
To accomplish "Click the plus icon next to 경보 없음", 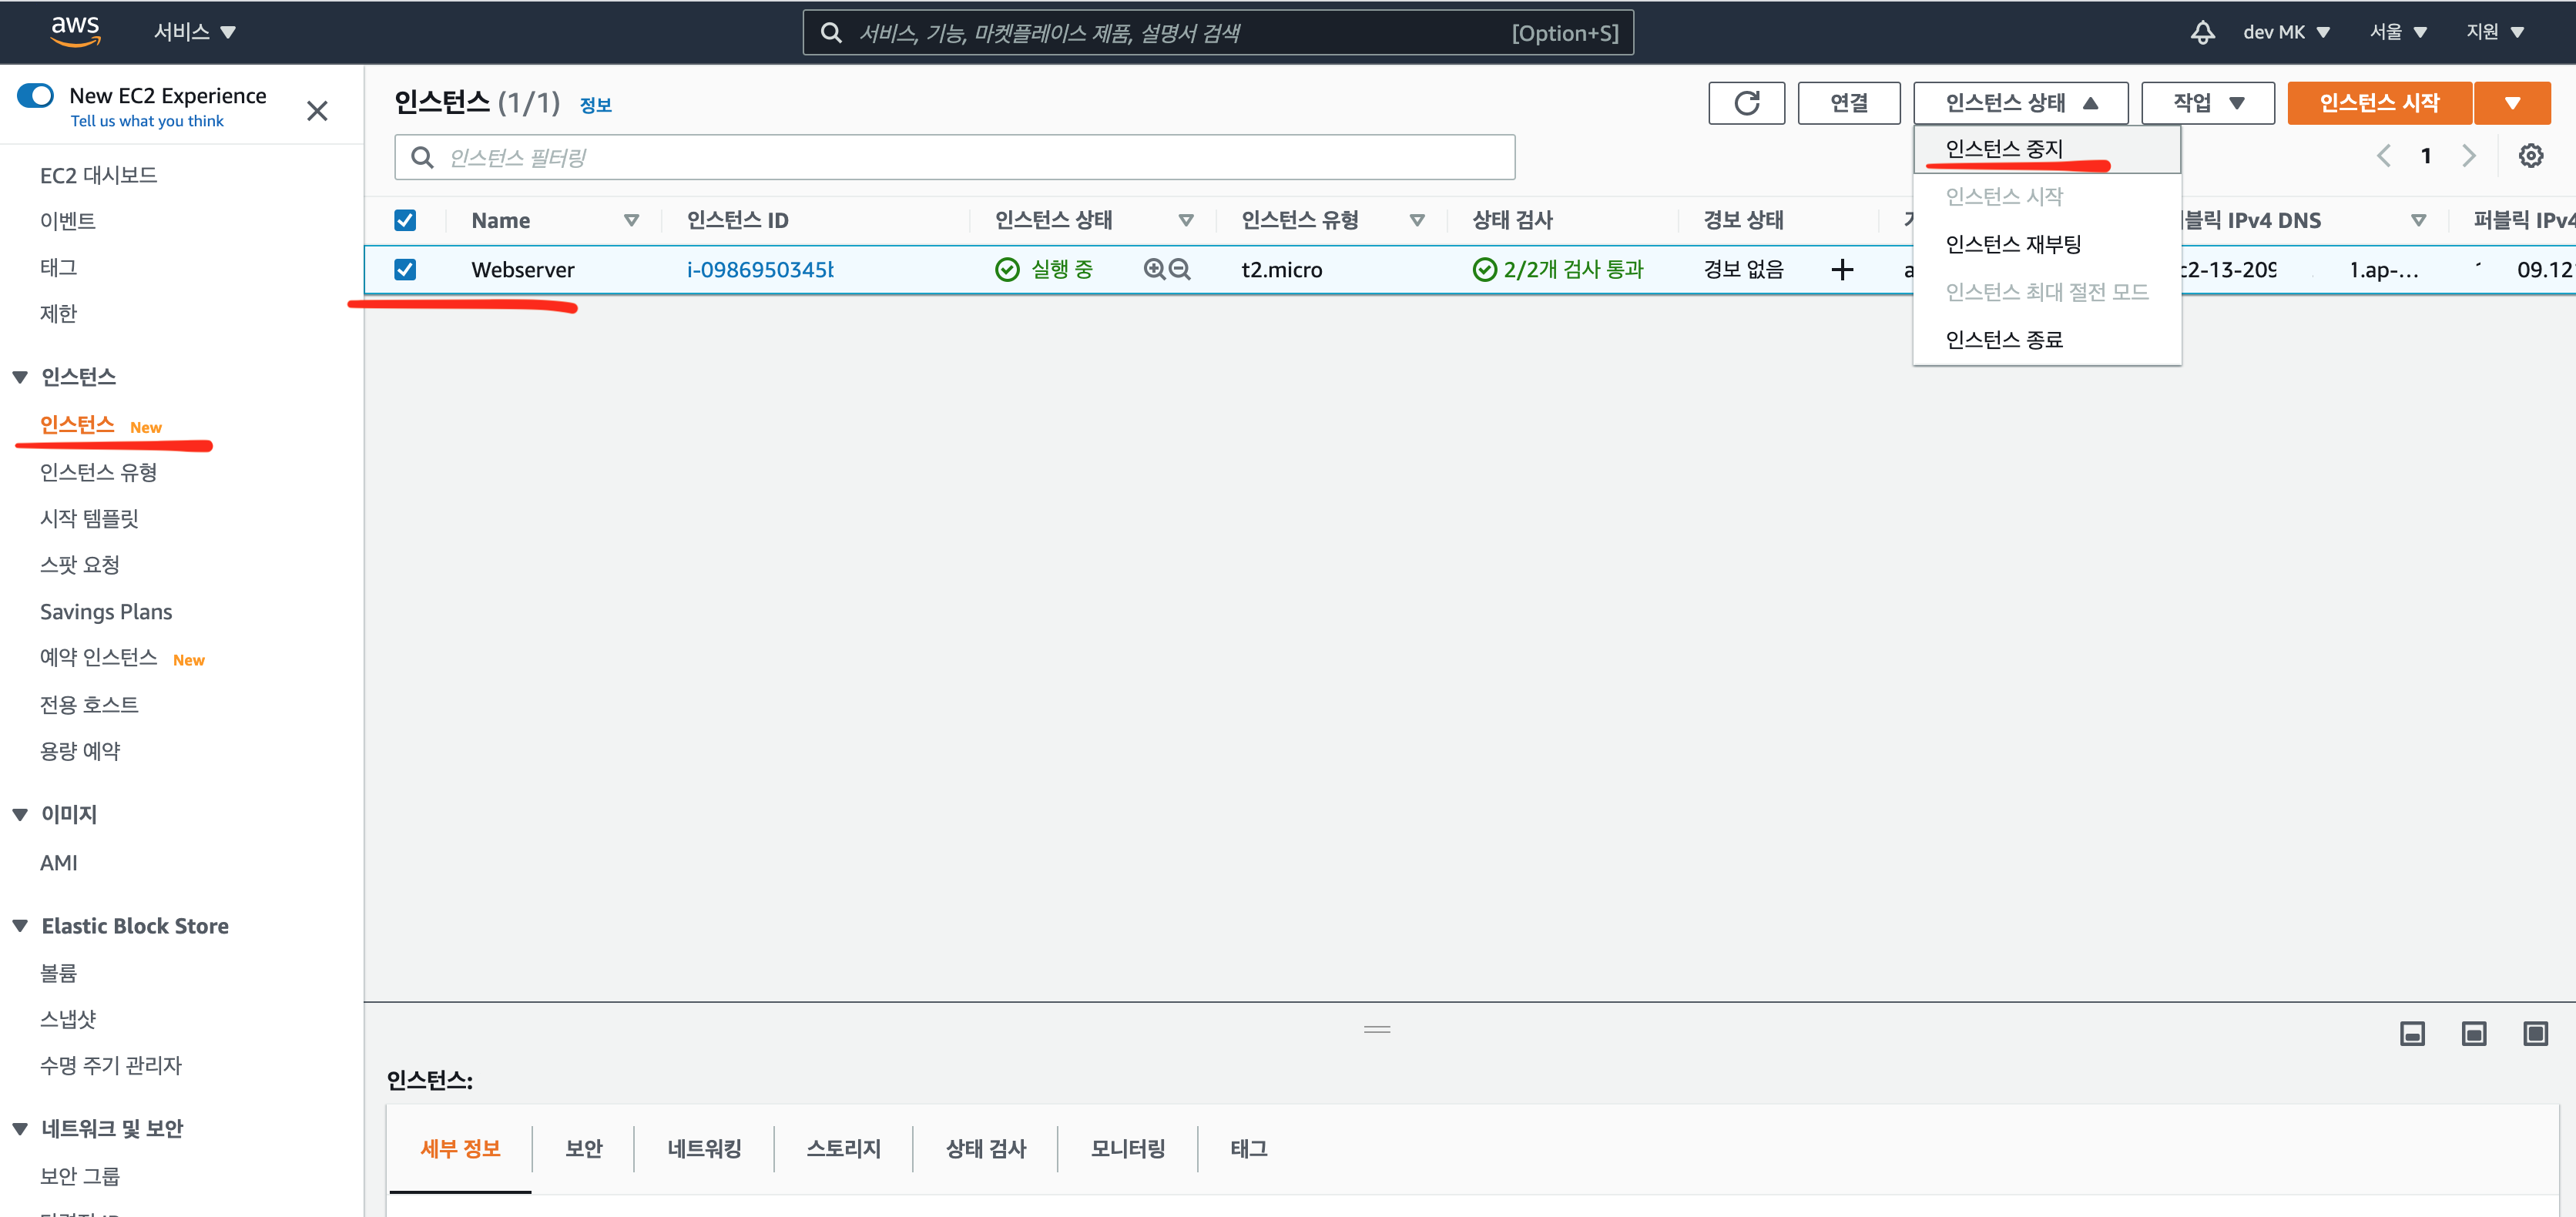I will 1842,270.
